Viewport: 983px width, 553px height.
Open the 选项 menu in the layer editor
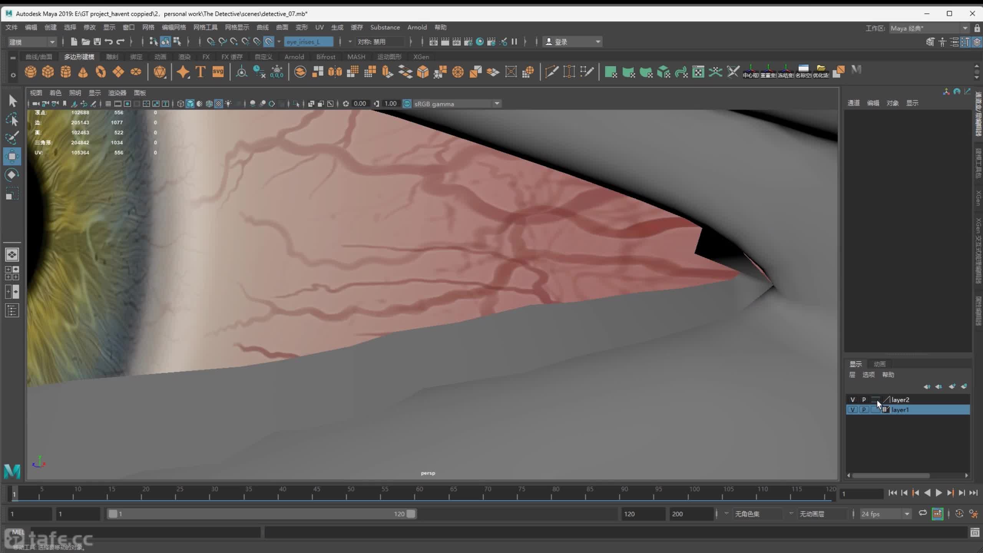click(x=869, y=374)
